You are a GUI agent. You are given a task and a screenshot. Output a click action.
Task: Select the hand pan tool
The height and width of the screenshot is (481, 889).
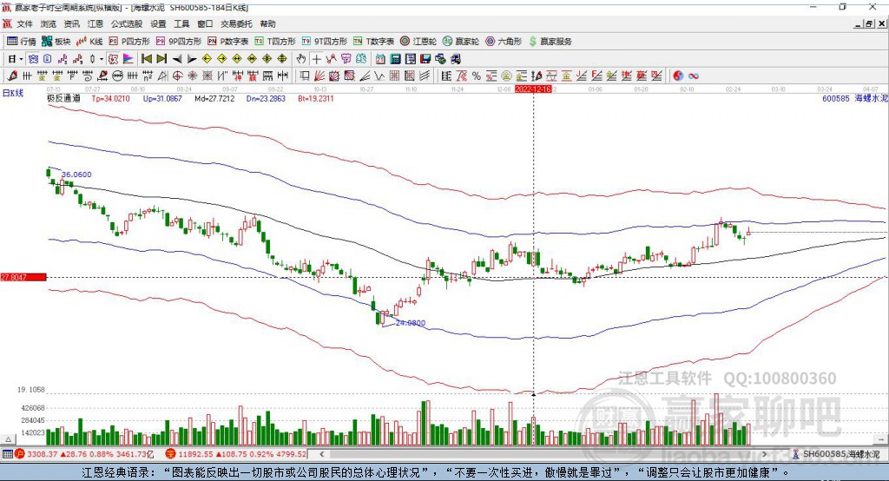pos(301,59)
